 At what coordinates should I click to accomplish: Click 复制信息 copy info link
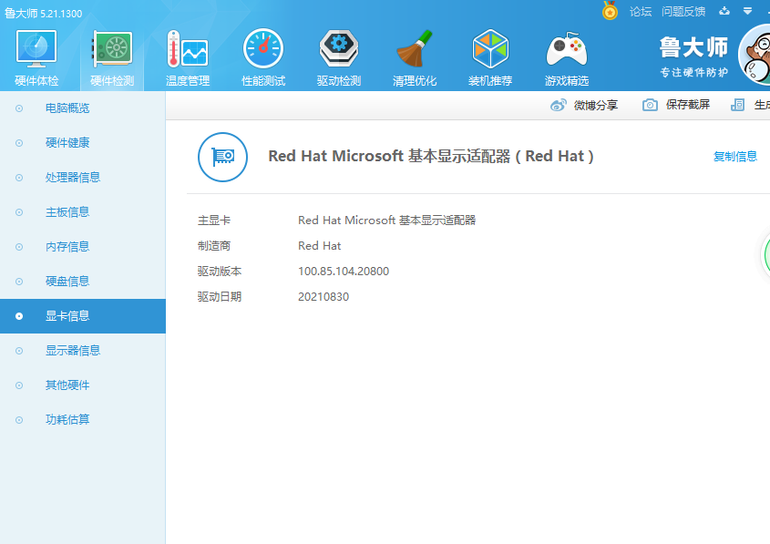click(x=735, y=156)
